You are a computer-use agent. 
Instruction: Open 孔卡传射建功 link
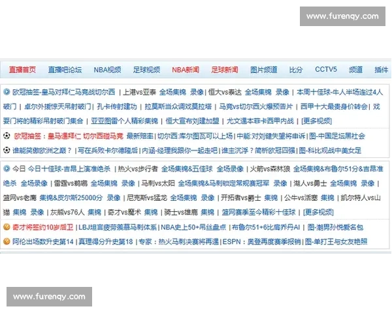(x=117, y=106)
